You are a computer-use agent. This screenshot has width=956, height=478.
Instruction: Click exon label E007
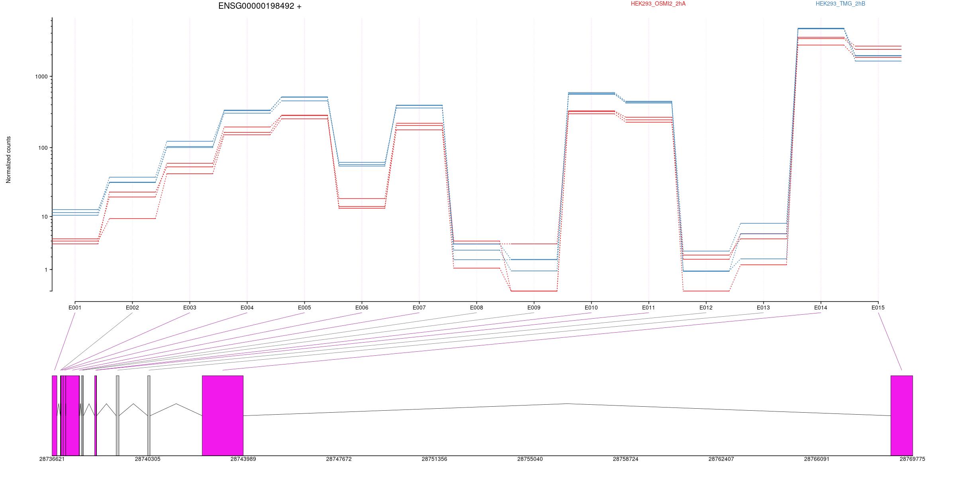coord(419,308)
